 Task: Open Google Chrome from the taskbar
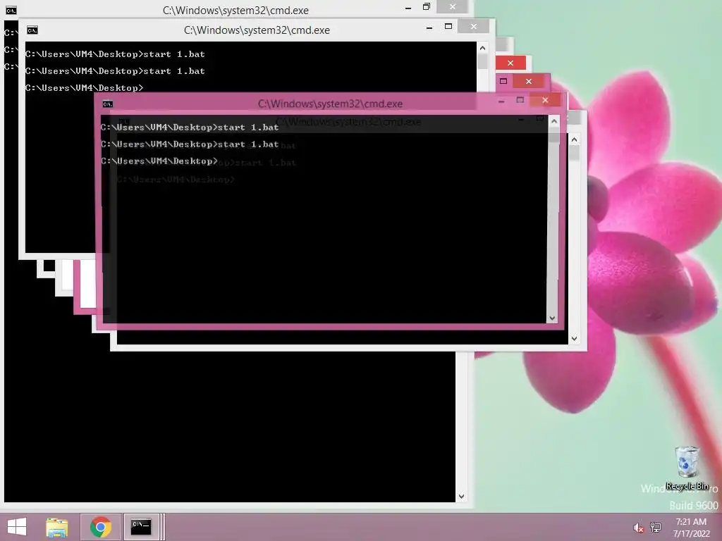click(x=101, y=527)
